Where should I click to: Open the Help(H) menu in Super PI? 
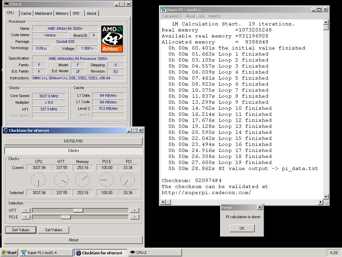click(x=214, y=16)
